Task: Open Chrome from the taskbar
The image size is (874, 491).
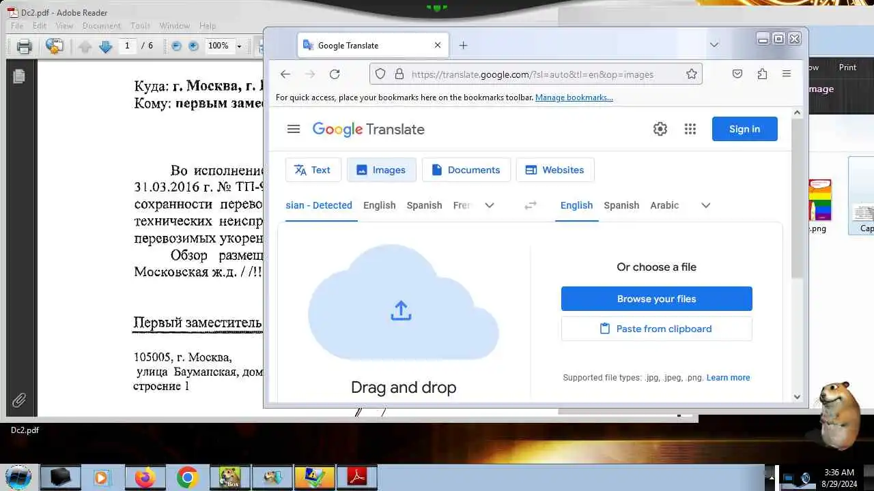Action: coord(187,477)
